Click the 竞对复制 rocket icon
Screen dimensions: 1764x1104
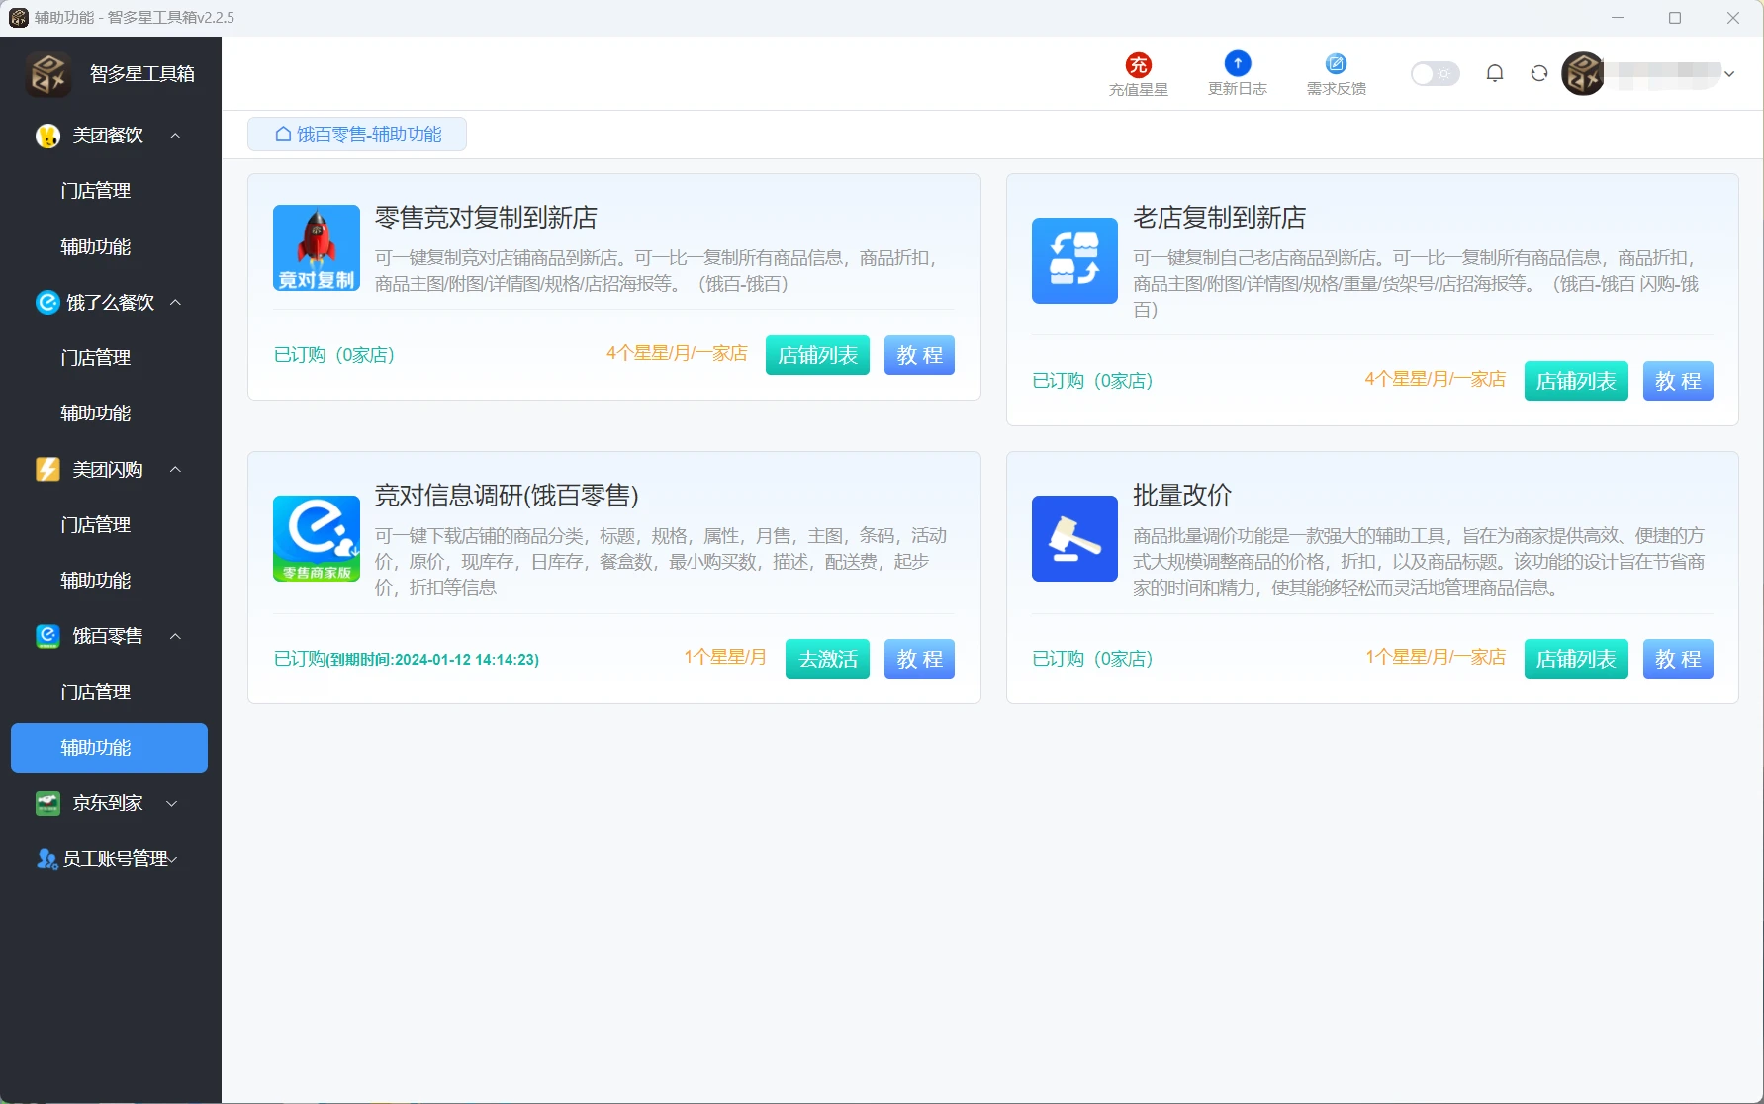point(317,247)
